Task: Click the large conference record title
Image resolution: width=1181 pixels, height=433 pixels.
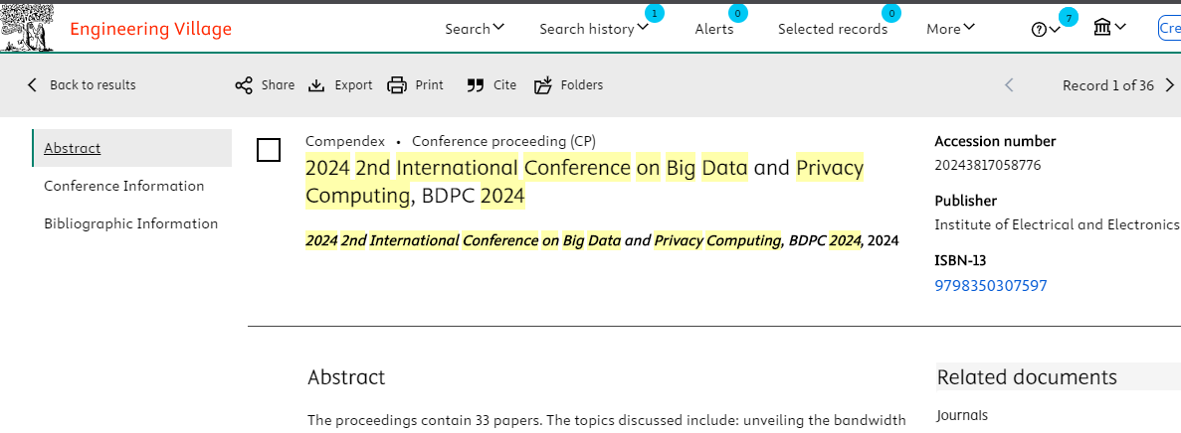Action: (584, 181)
